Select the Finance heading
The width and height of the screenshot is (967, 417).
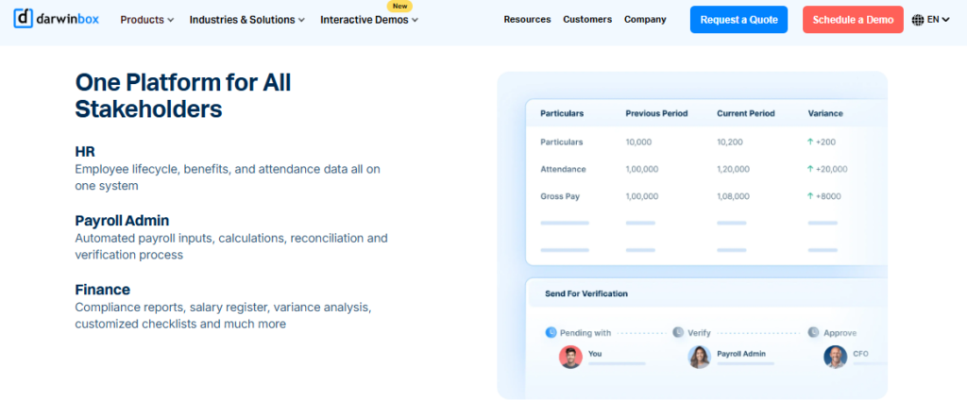tap(102, 290)
